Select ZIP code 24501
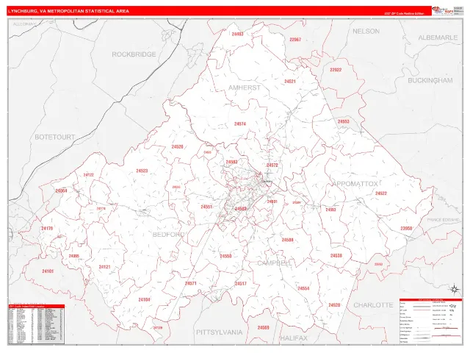The height and width of the screenshot is (353, 470). 272,202
